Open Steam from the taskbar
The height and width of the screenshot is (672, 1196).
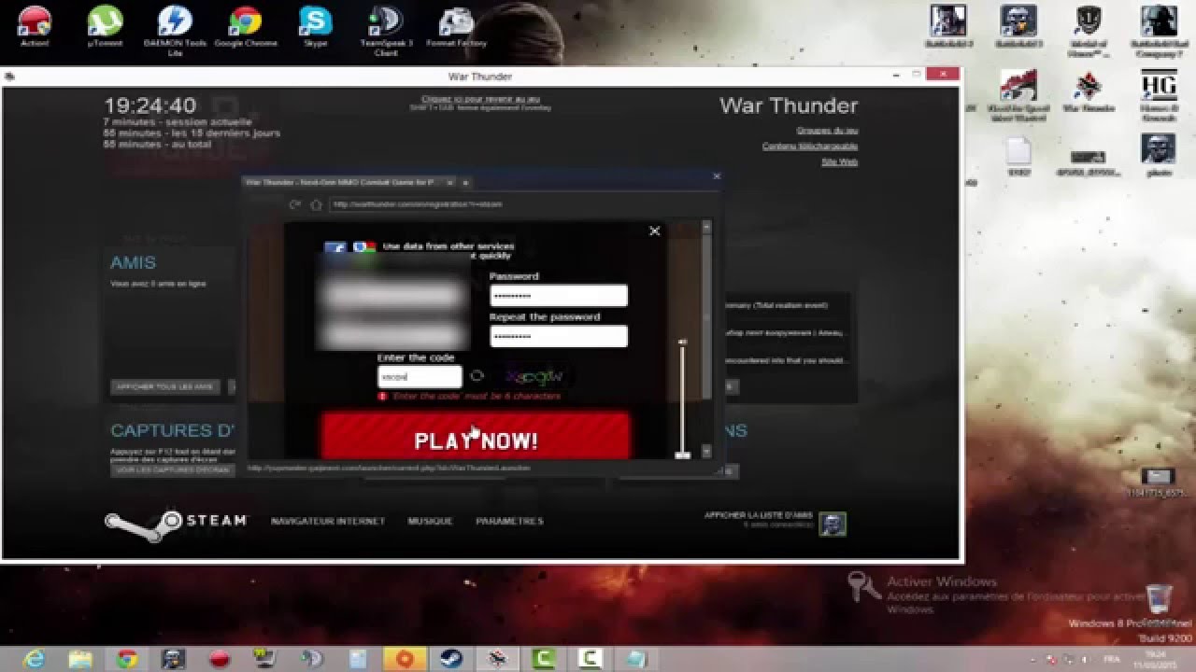click(450, 659)
